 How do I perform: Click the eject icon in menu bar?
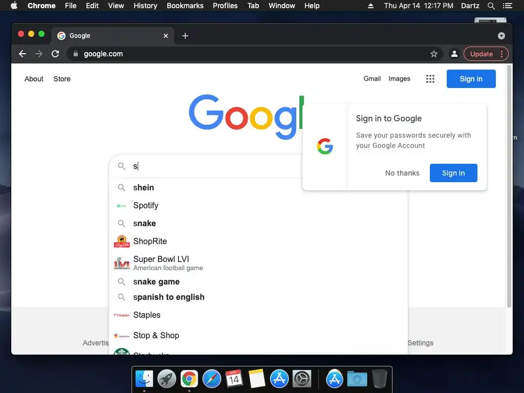point(370,6)
